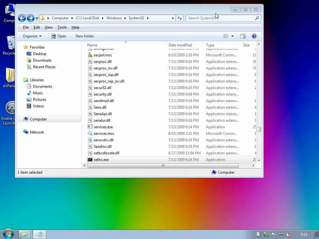319x239 pixels.
Task: Select secproc_ssp.dll file
Action: tap(106, 75)
